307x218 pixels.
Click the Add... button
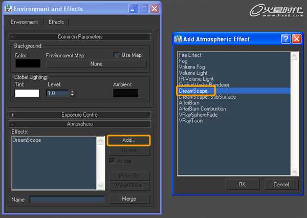[x=128, y=140]
